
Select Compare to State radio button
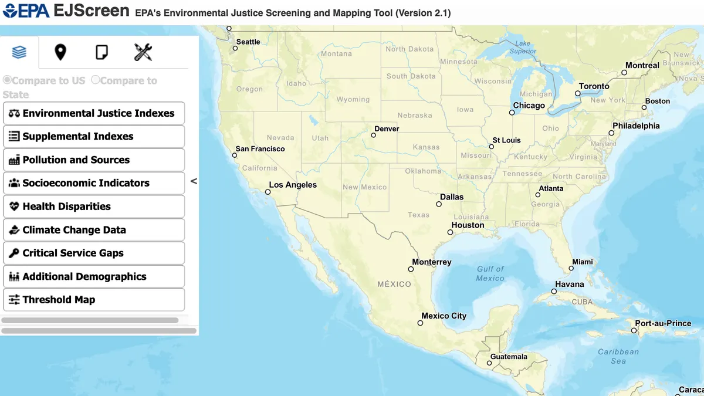(x=95, y=80)
